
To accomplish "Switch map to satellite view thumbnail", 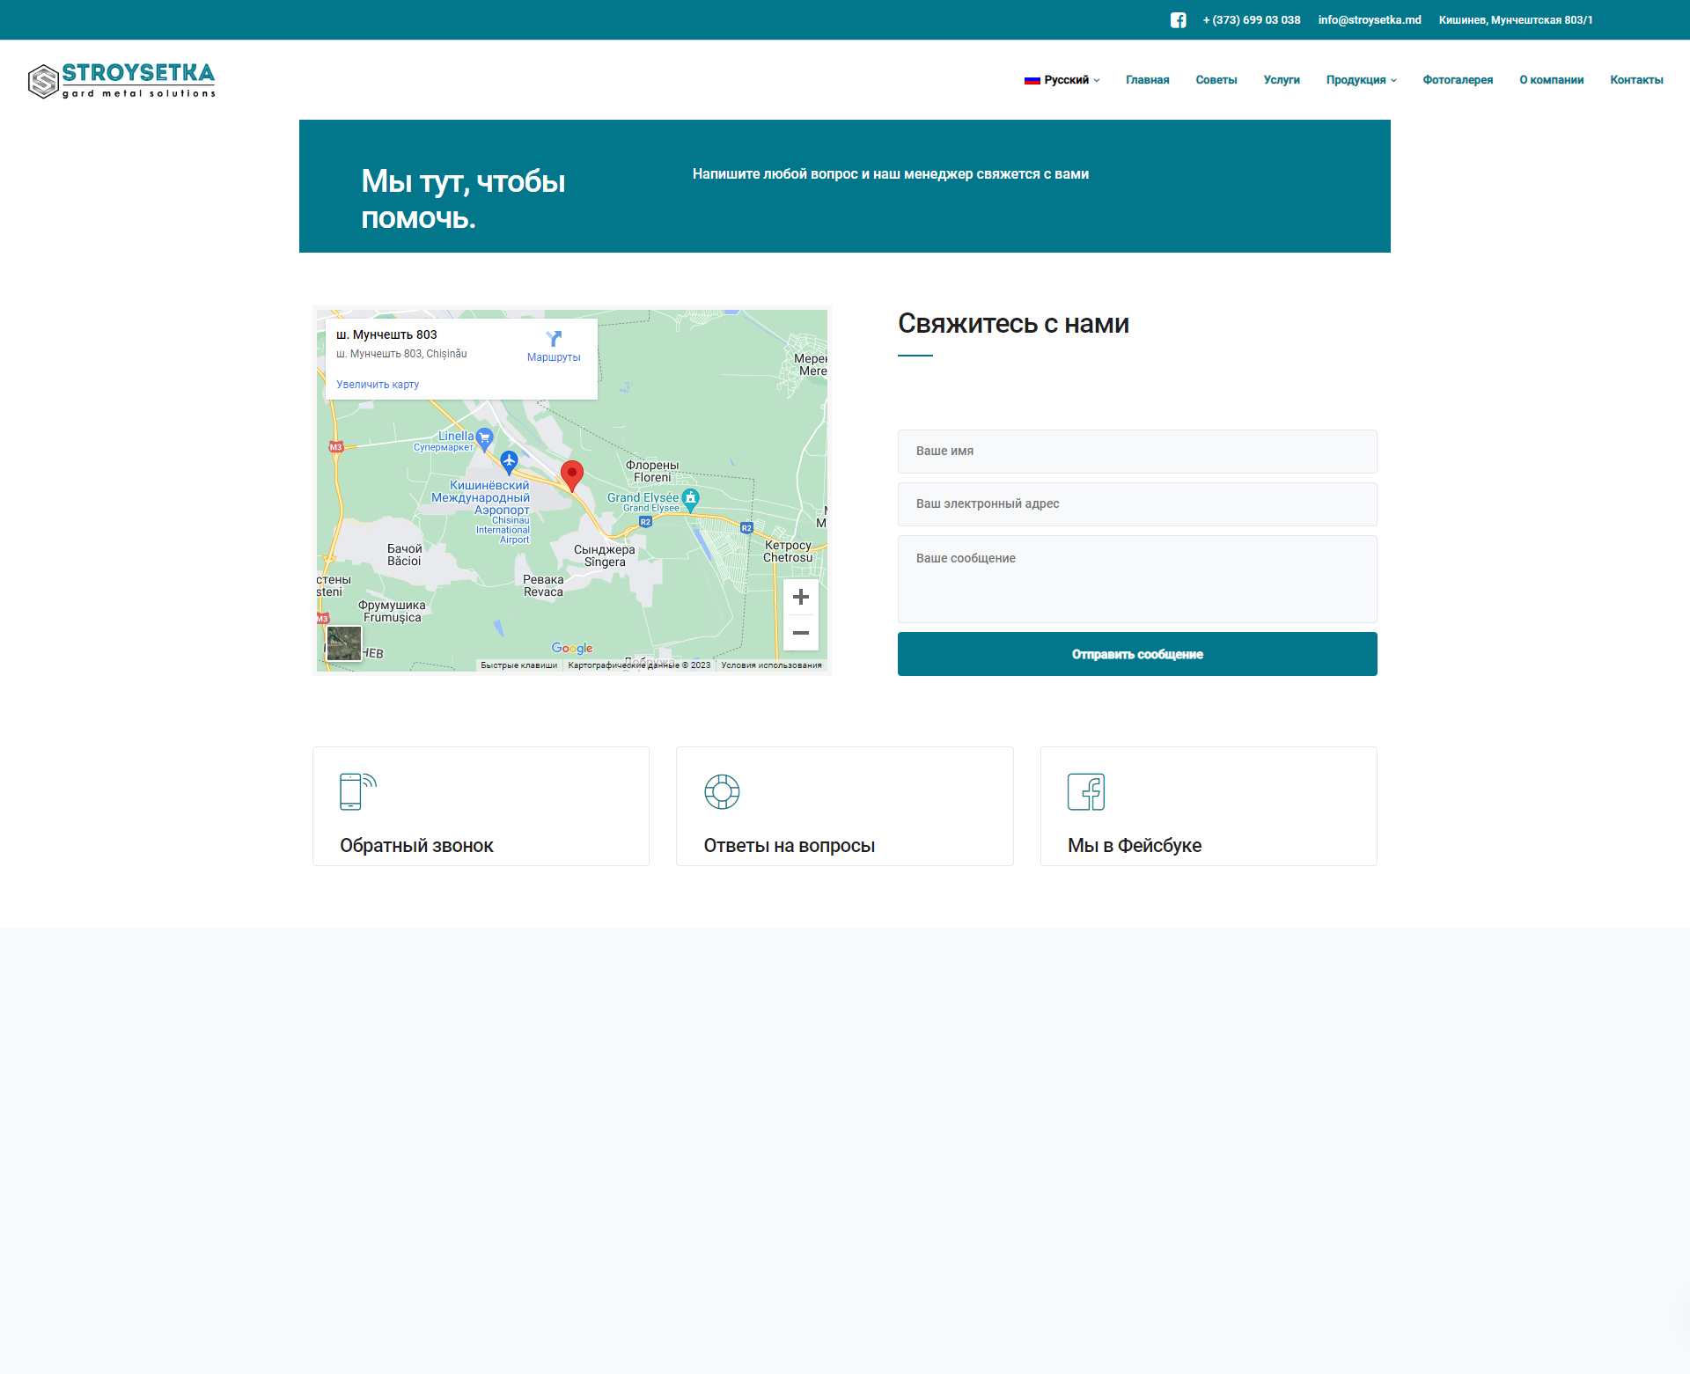I will (x=343, y=643).
